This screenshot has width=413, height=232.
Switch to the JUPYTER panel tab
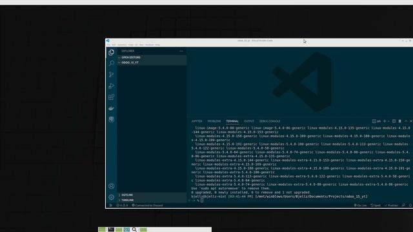(197, 121)
